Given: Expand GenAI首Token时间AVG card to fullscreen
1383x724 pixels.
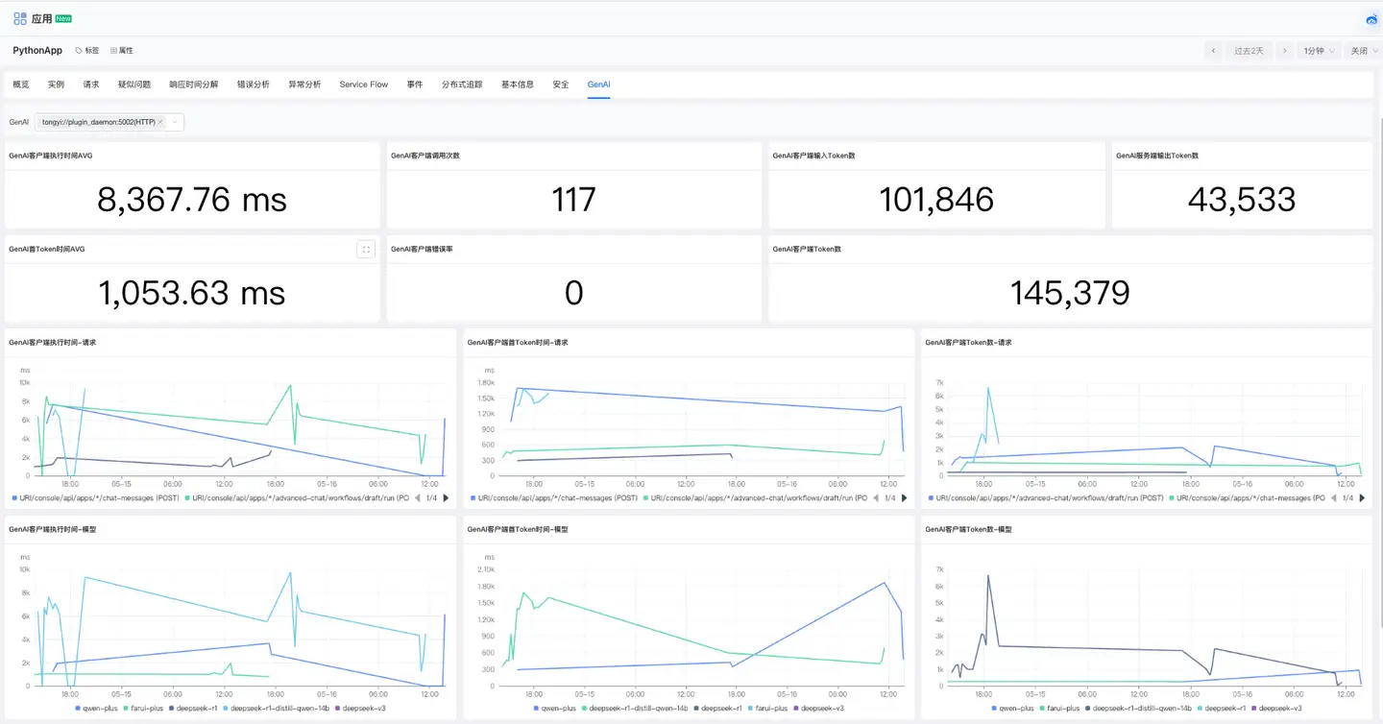Looking at the screenshot, I should click(366, 249).
